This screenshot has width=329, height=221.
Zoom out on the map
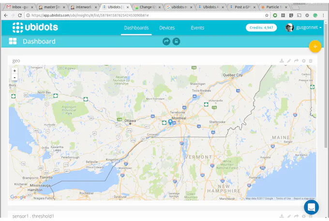[15, 77]
